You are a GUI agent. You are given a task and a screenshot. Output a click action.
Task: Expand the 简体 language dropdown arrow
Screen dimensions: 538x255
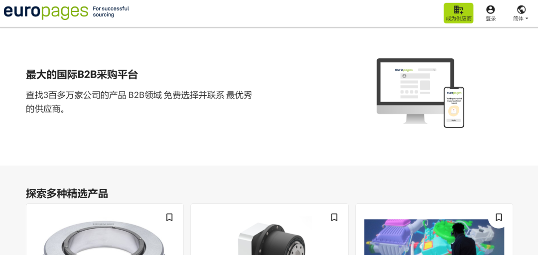(x=527, y=19)
